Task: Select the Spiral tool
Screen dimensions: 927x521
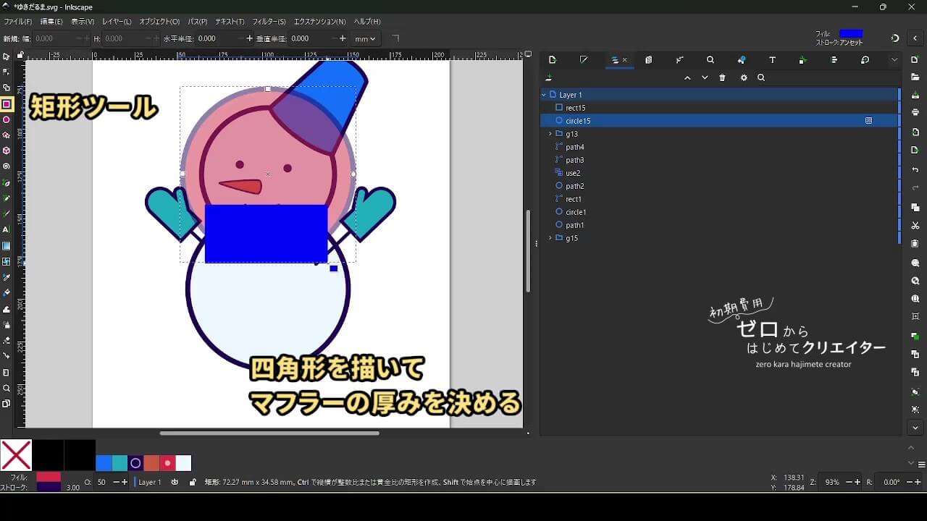Action: [7, 166]
